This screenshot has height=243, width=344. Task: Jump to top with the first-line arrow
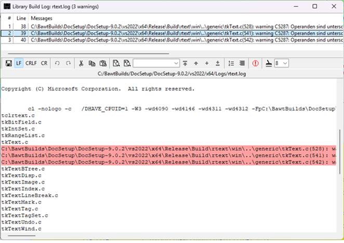tap(185, 63)
